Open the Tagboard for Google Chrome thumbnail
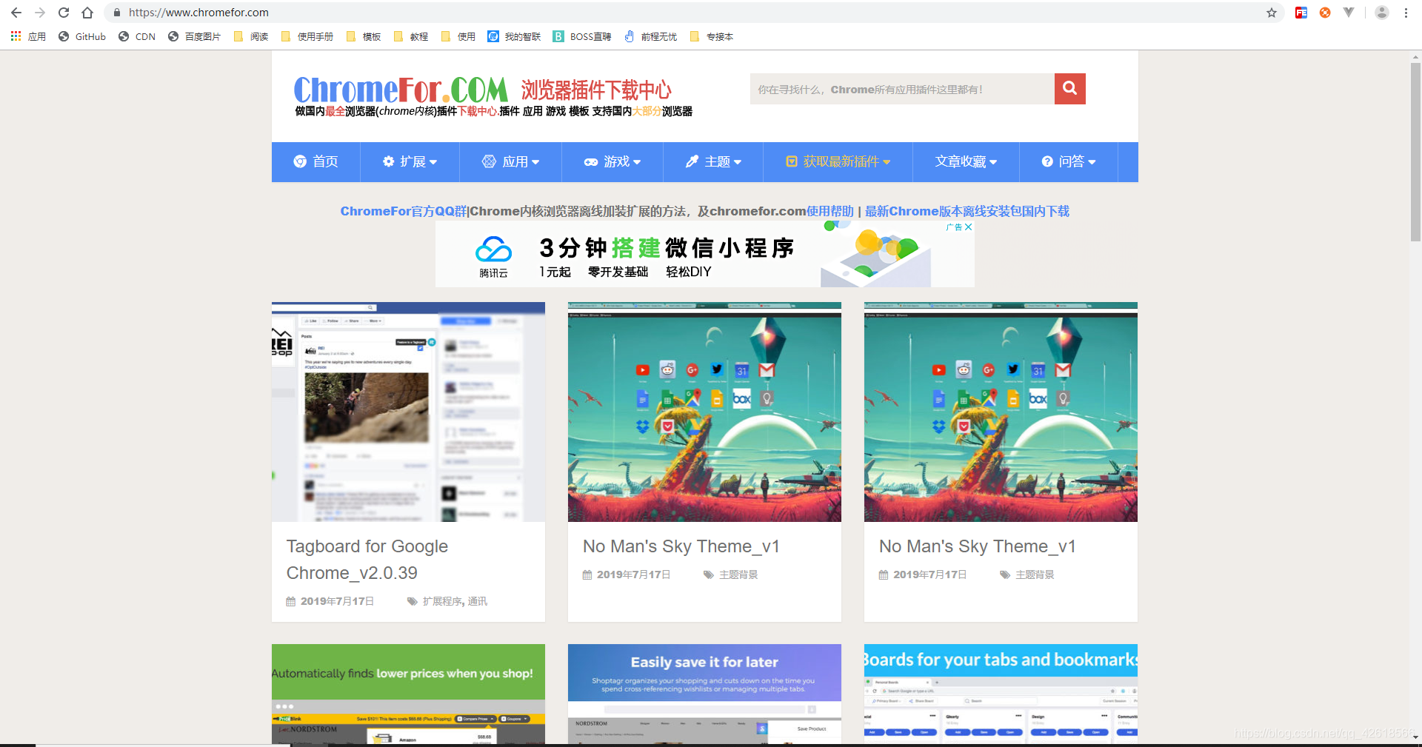1422x747 pixels. point(408,412)
